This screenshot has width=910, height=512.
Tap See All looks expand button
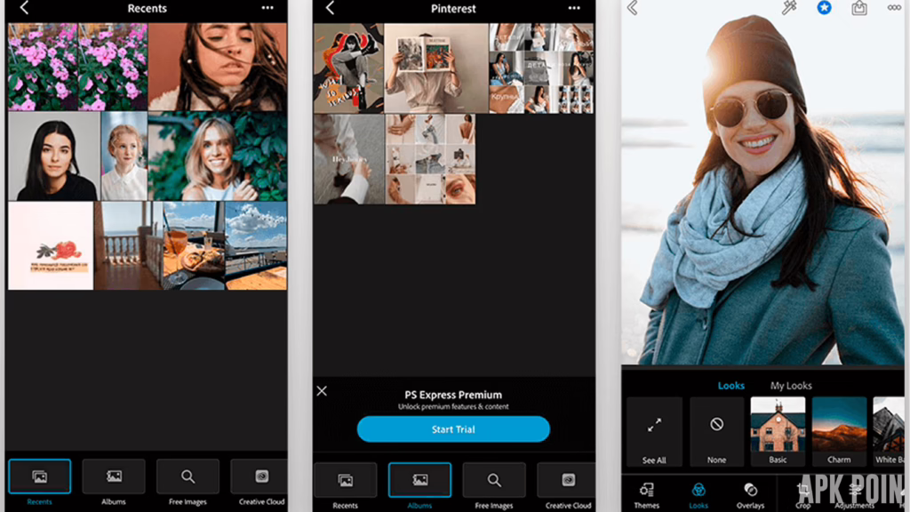click(654, 431)
